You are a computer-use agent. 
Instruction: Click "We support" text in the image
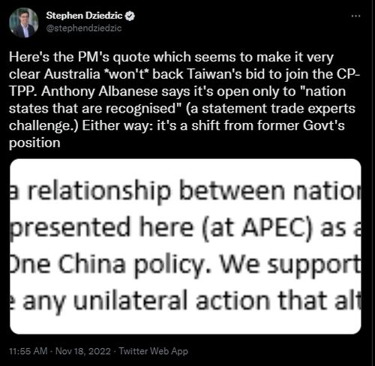click(290, 265)
